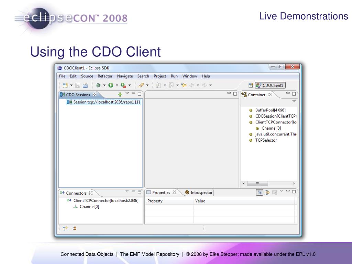Click the Back navigation arrow

coord(192,85)
